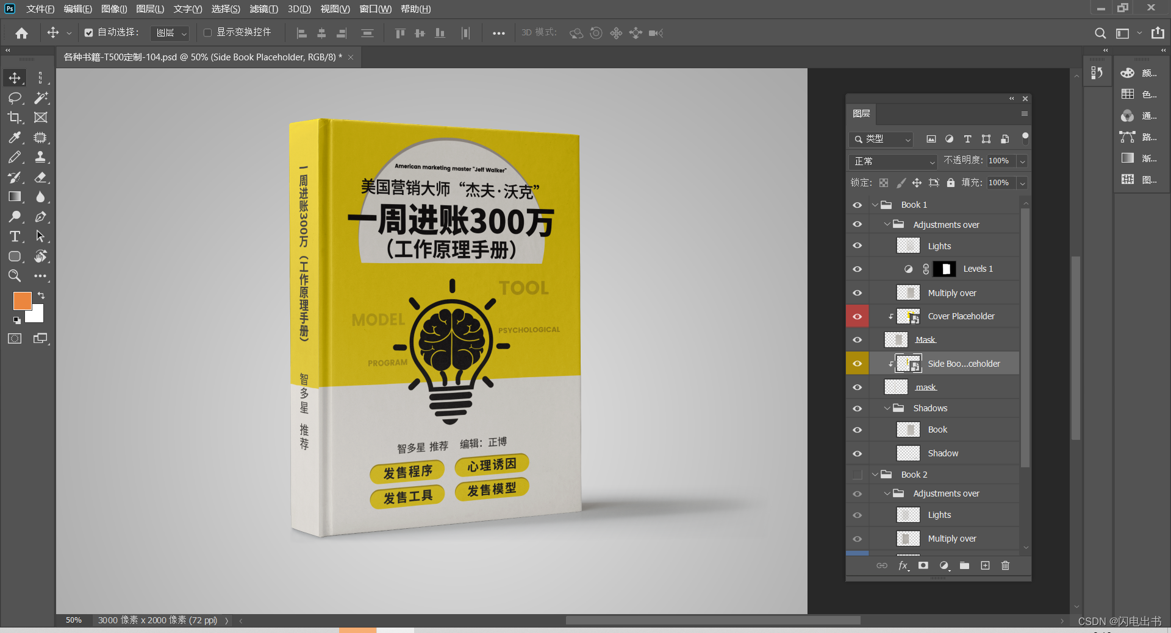Select the Crop tool
Screen dimensions: 1171x633
[15, 118]
